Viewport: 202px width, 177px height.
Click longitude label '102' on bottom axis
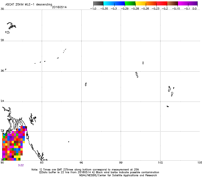tap(160, 163)
